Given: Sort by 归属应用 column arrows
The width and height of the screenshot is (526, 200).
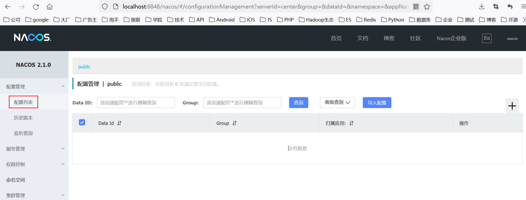Looking at the screenshot, I should coord(351,123).
